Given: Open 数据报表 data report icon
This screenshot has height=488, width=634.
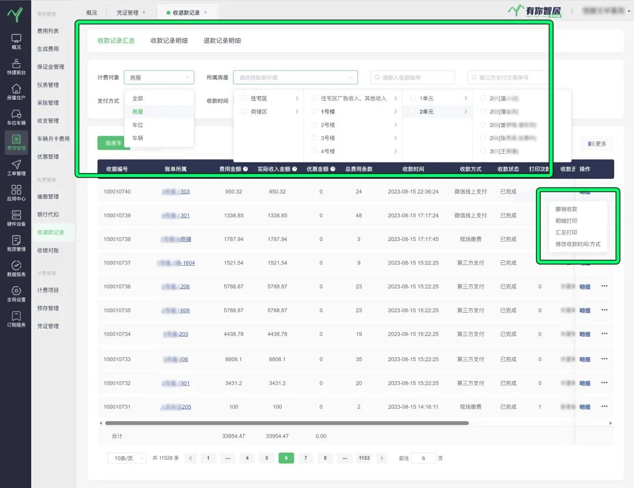Looking at the screenshot, I should 16,266.
